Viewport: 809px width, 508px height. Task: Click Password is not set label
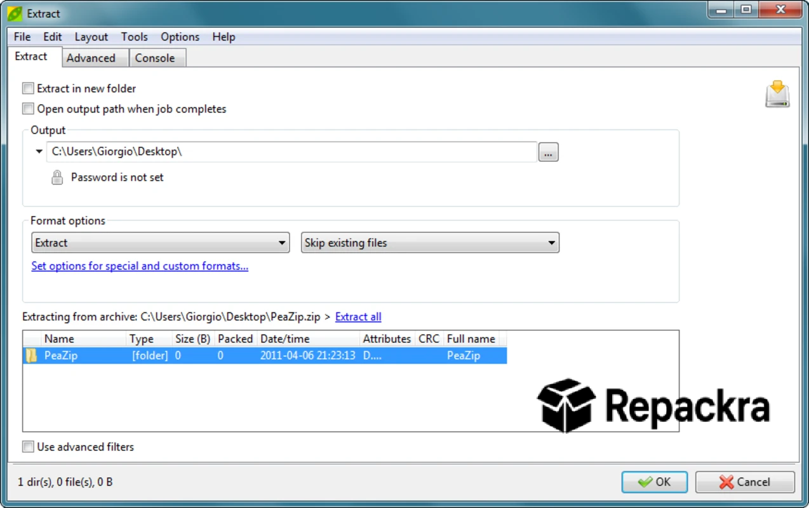[117, 177]
